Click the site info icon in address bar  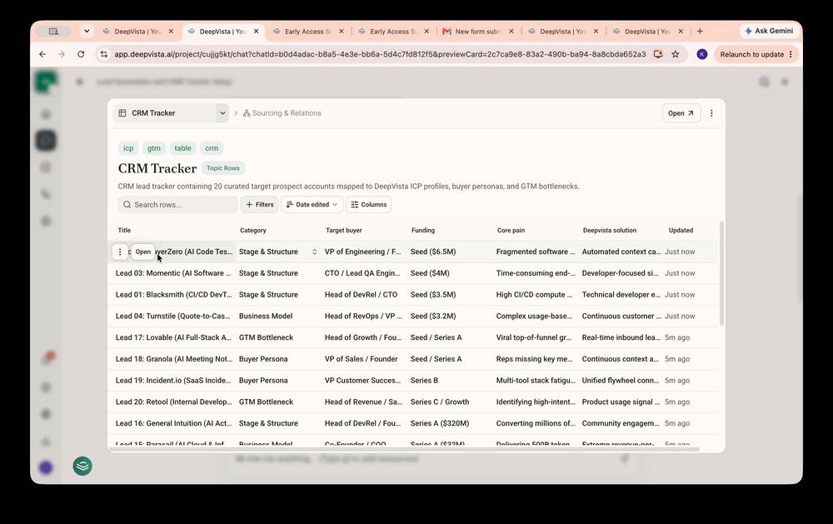click(104, 54)
